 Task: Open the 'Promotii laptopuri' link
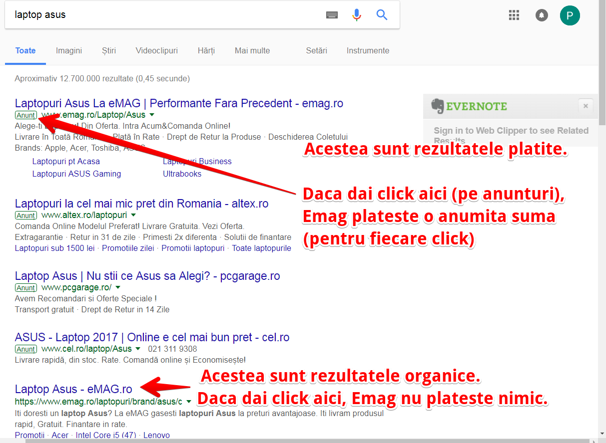click(193, 248)
